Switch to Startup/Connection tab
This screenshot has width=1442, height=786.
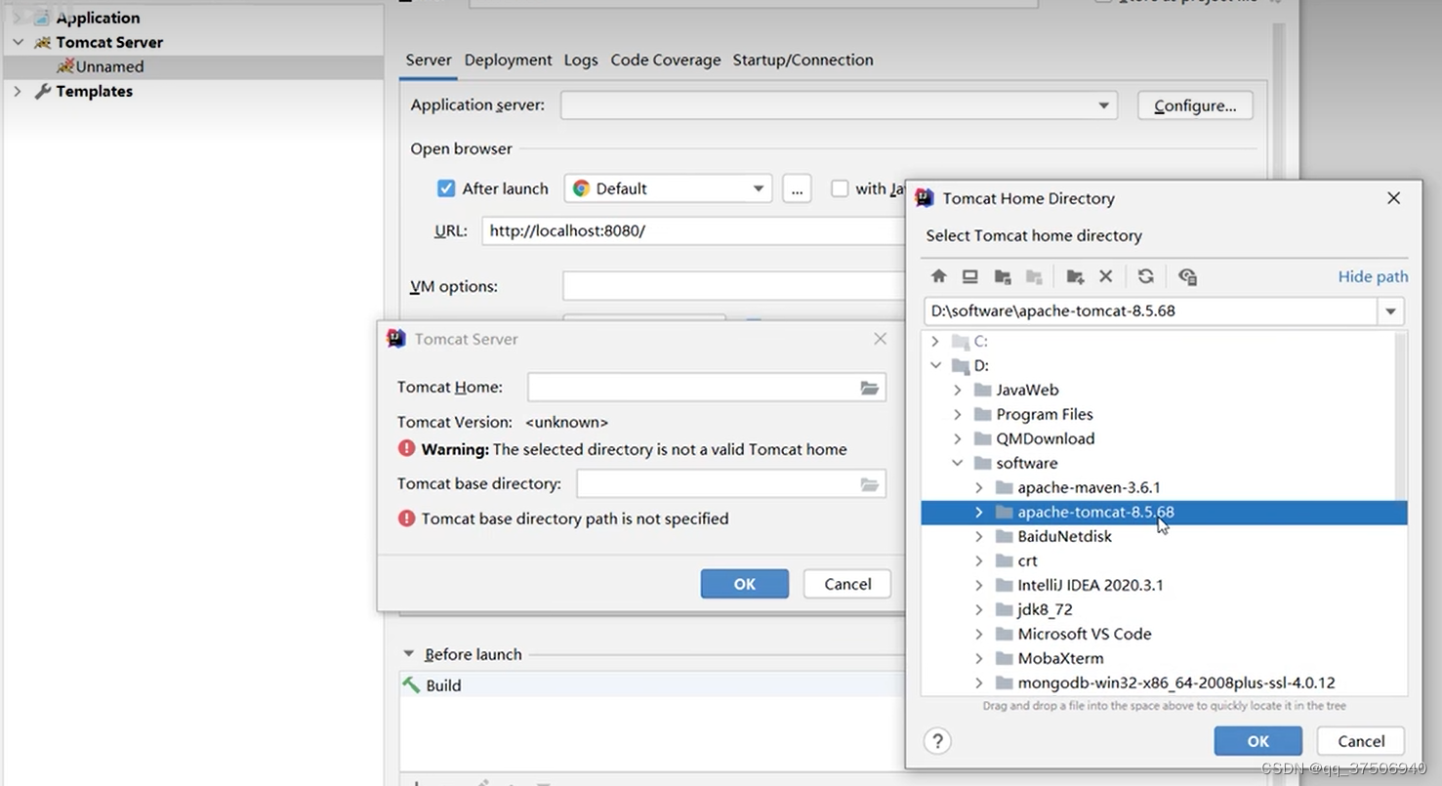(x=803, y=60)
